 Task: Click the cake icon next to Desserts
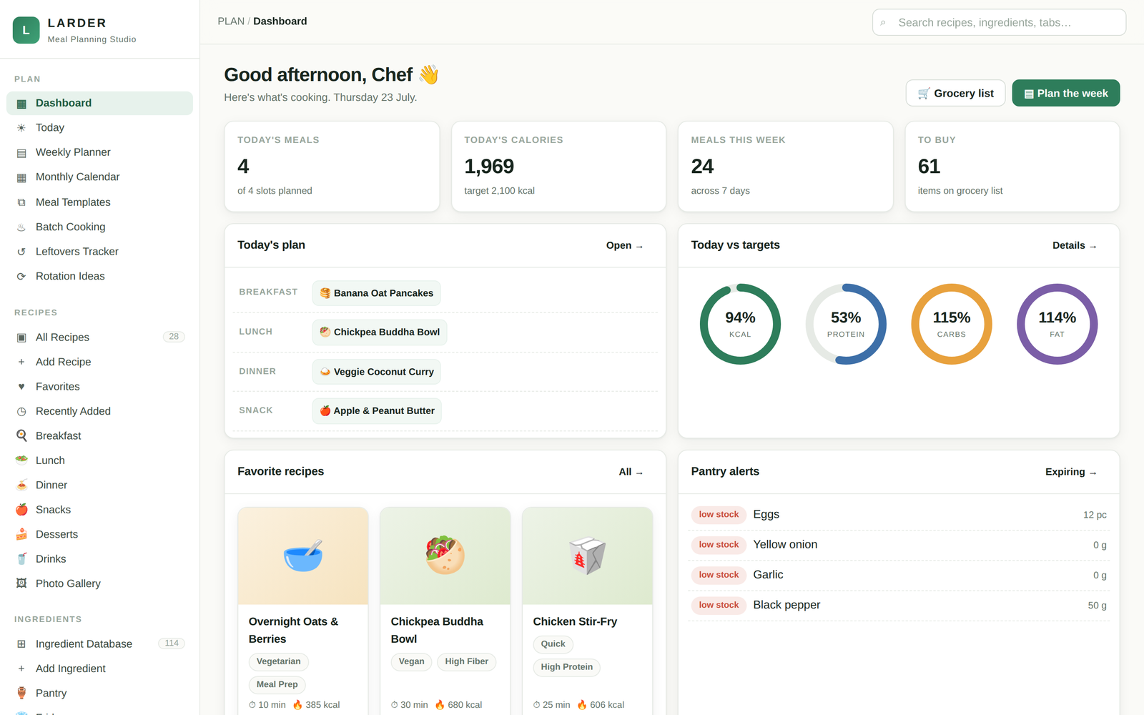[x=21, y=535]
